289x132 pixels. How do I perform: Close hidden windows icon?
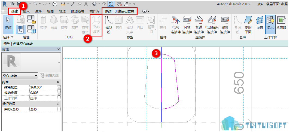pos(119,4)
